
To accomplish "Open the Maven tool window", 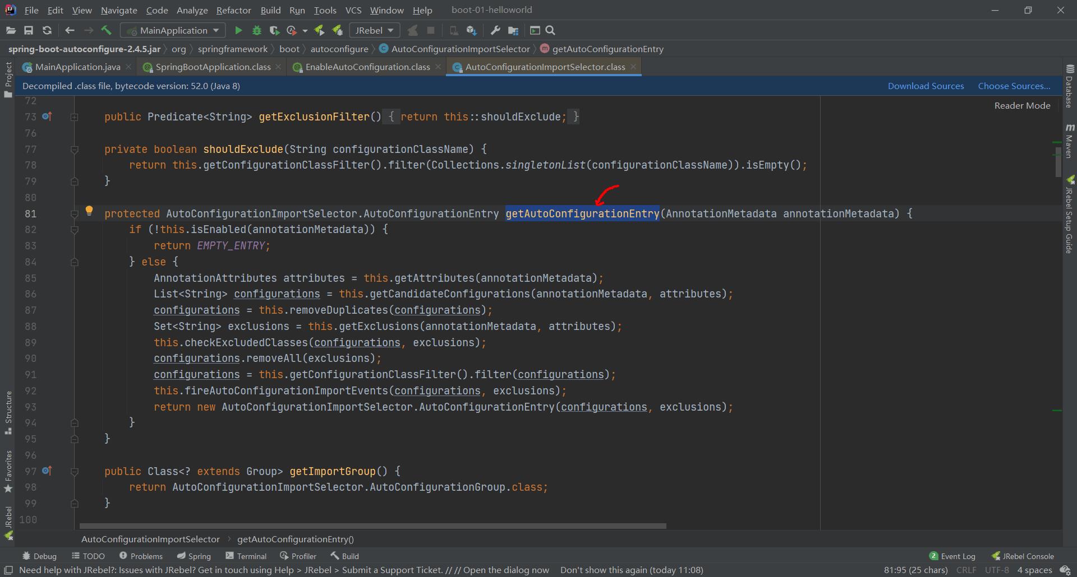I will 1070,141.
